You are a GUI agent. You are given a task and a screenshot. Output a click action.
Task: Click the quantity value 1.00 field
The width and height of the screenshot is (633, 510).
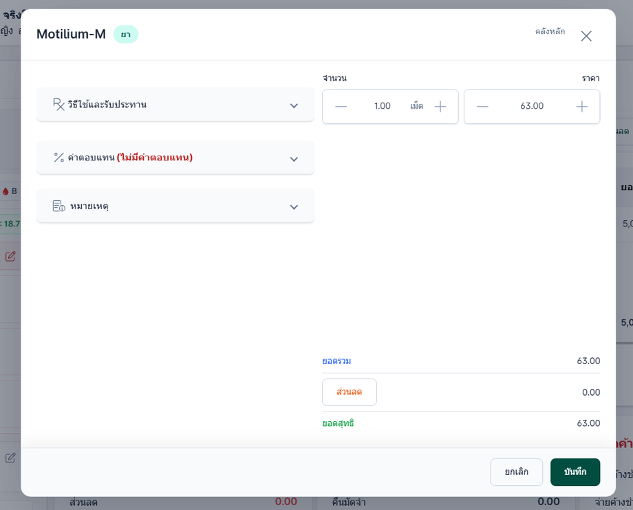[x=382, y=106]
